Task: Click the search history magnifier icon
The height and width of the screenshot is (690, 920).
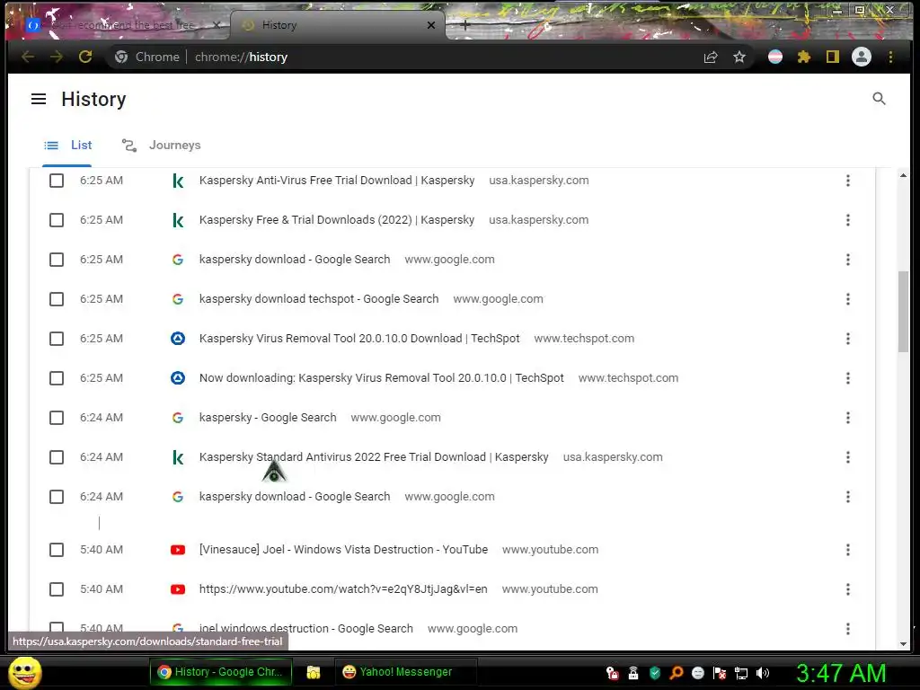Action: [x=879, y=99]
